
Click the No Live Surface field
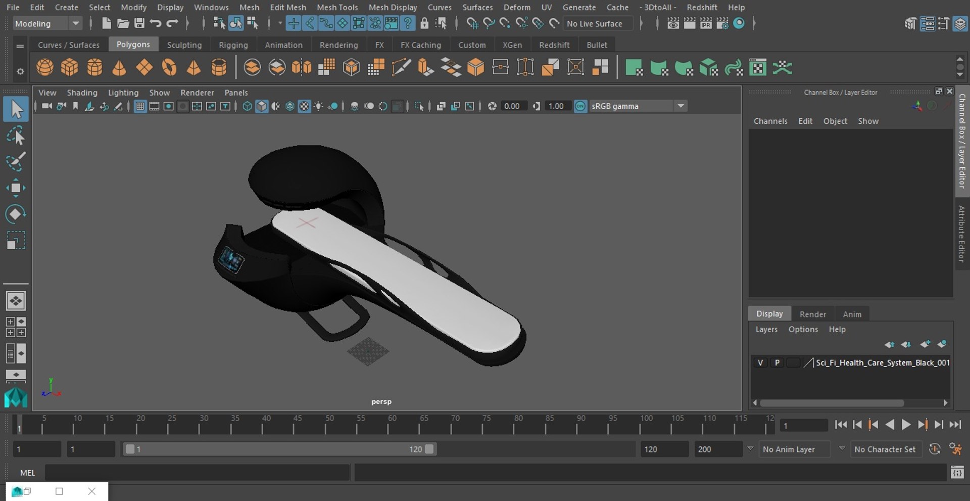point(598,23)
